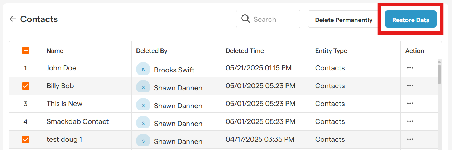Sort by the Name column header
The height and width of the screenshot is (150, 452).
coord(55,51)
